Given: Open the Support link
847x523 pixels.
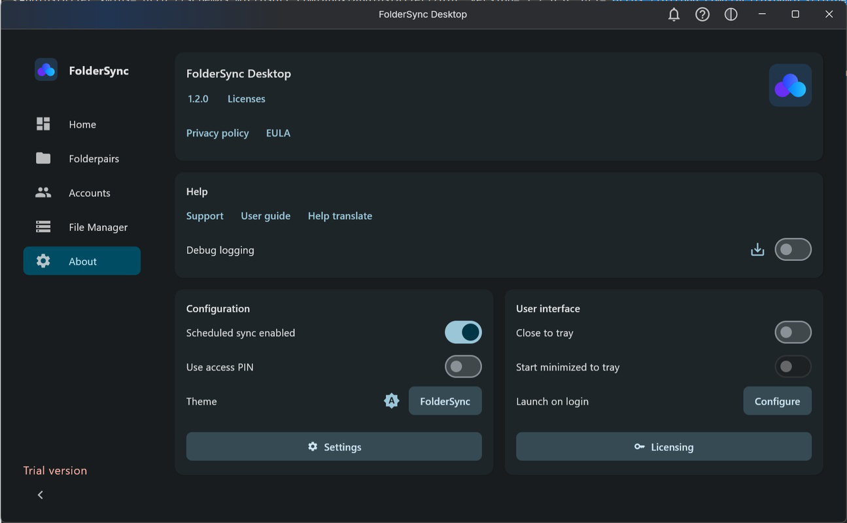Looking at the screenshot, I should click(x=205, y=216).
